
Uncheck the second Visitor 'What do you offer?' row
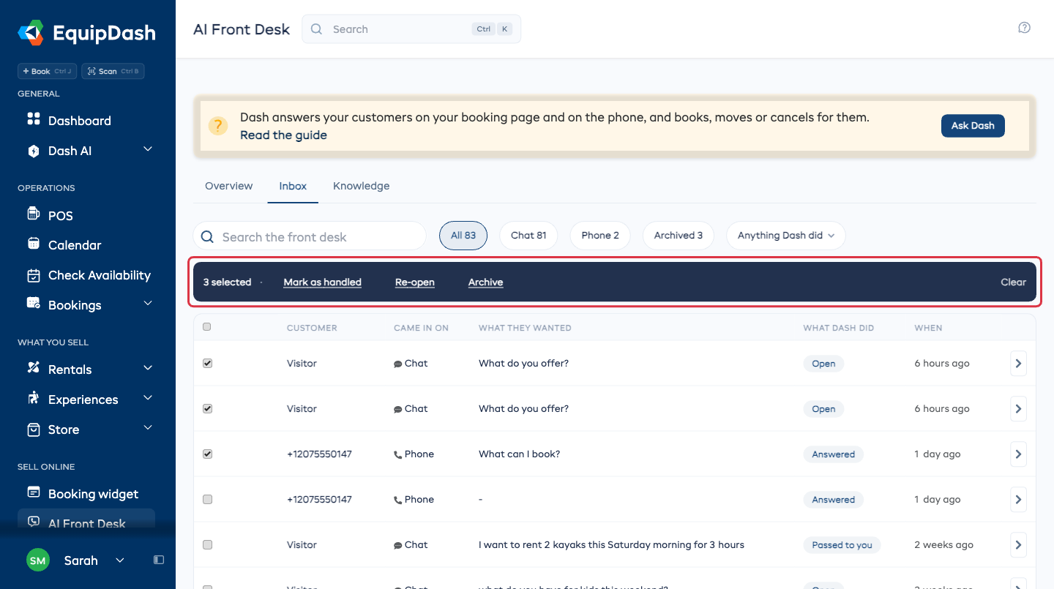tap(207, 409)
